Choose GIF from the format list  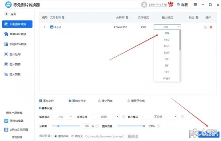coord(166,59)
